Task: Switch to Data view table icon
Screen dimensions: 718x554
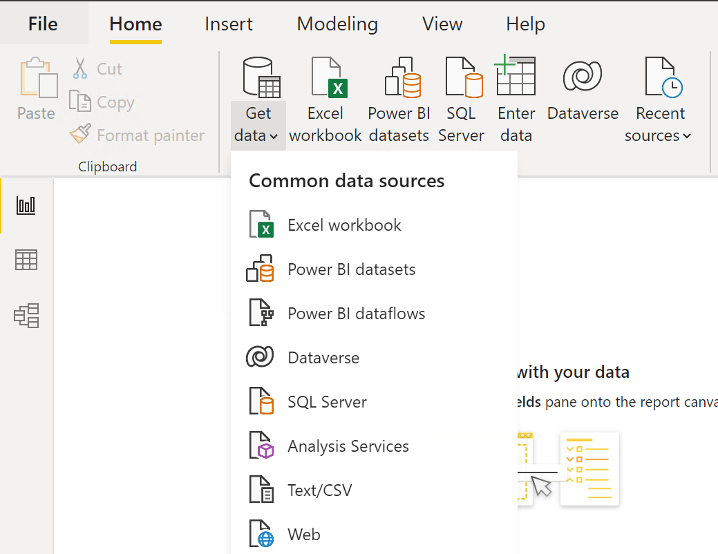Action: click(26, 260)
